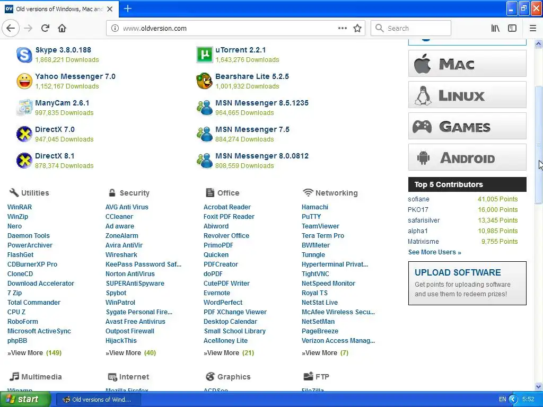Close the Old versions tab

(x=110, y=9)
